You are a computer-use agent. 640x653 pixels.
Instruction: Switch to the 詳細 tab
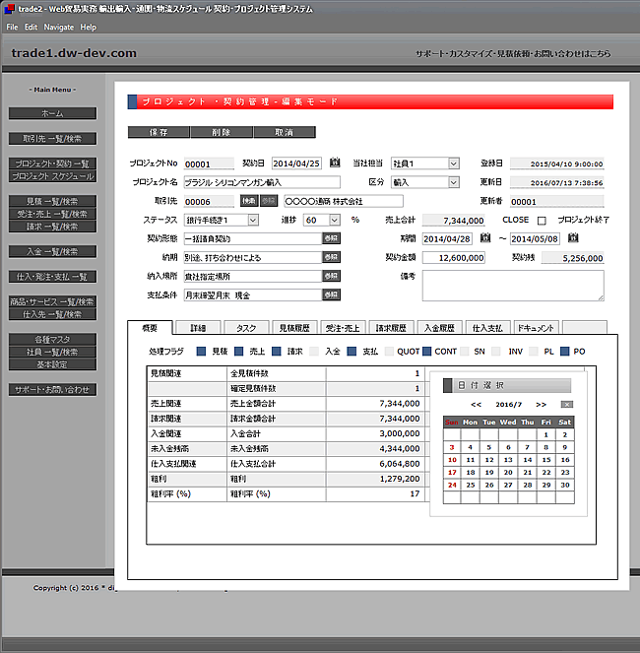[198, 328]
